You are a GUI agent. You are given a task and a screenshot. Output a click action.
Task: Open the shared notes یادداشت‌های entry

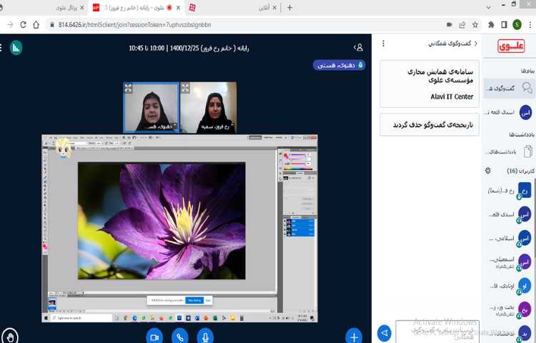tap(509, 151)
